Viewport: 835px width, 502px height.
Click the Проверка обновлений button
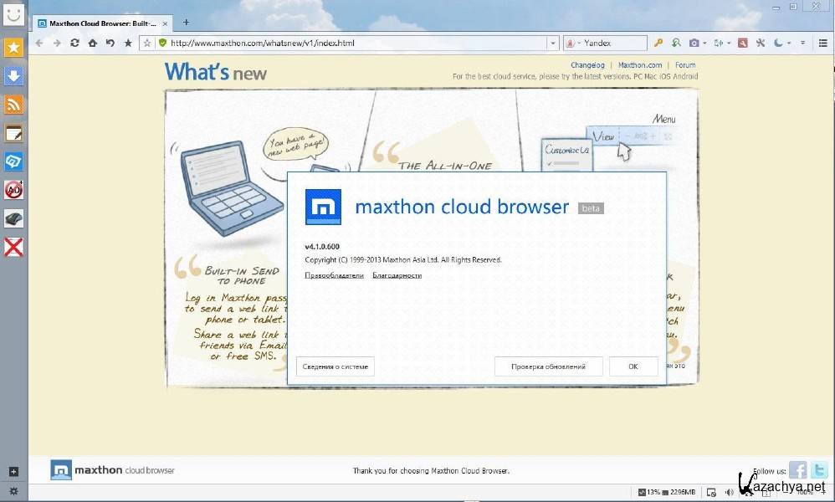click(x=548, y=366)
